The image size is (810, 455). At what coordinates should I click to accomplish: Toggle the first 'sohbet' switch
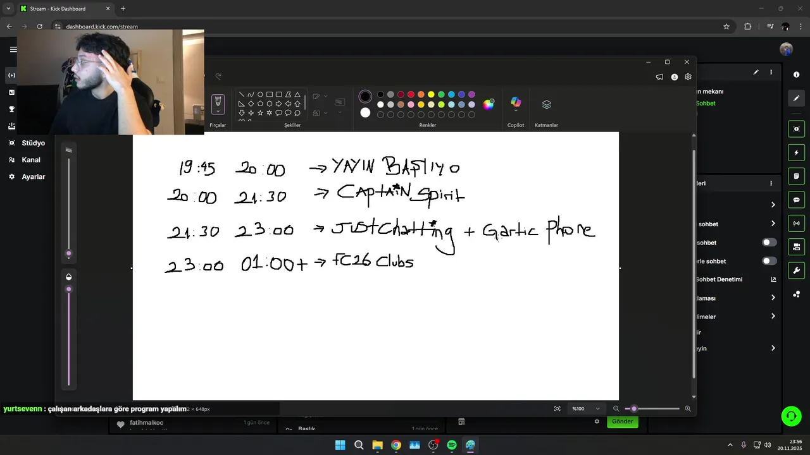(x=769, y=243)
